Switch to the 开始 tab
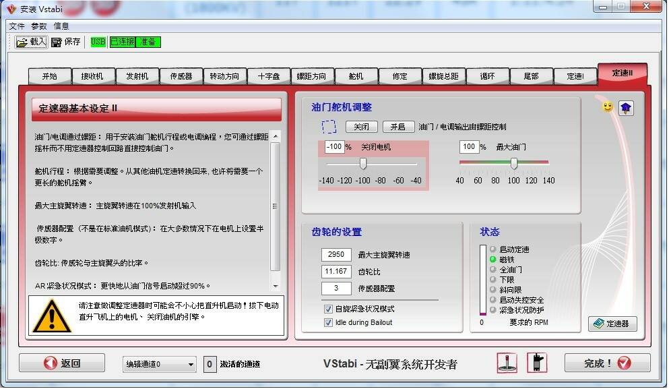 coord(49,76)
